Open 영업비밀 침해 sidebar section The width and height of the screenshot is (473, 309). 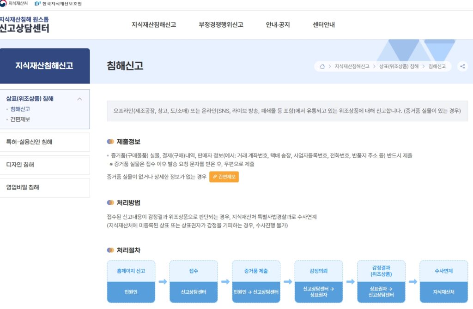[x=45, y=188]
